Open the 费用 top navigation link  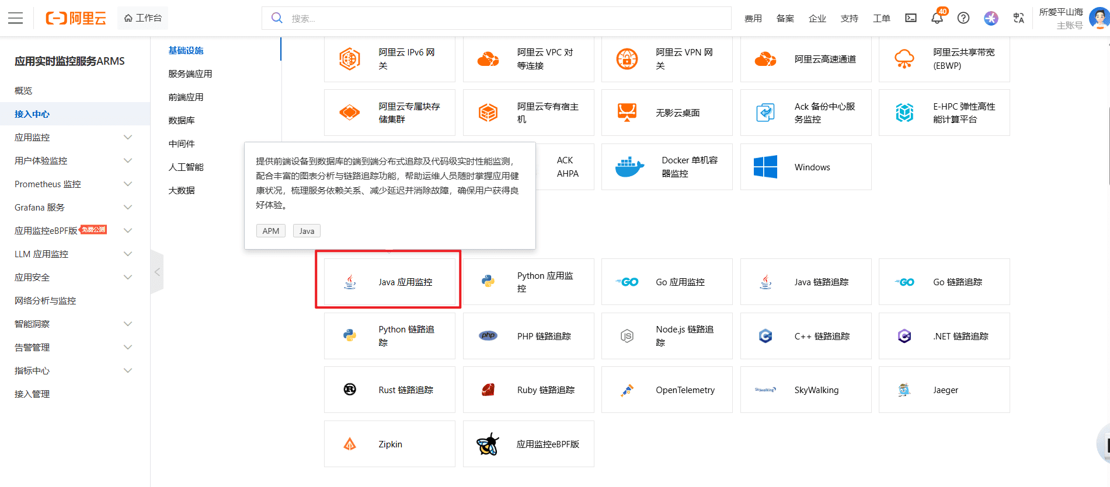click(753, 18)
